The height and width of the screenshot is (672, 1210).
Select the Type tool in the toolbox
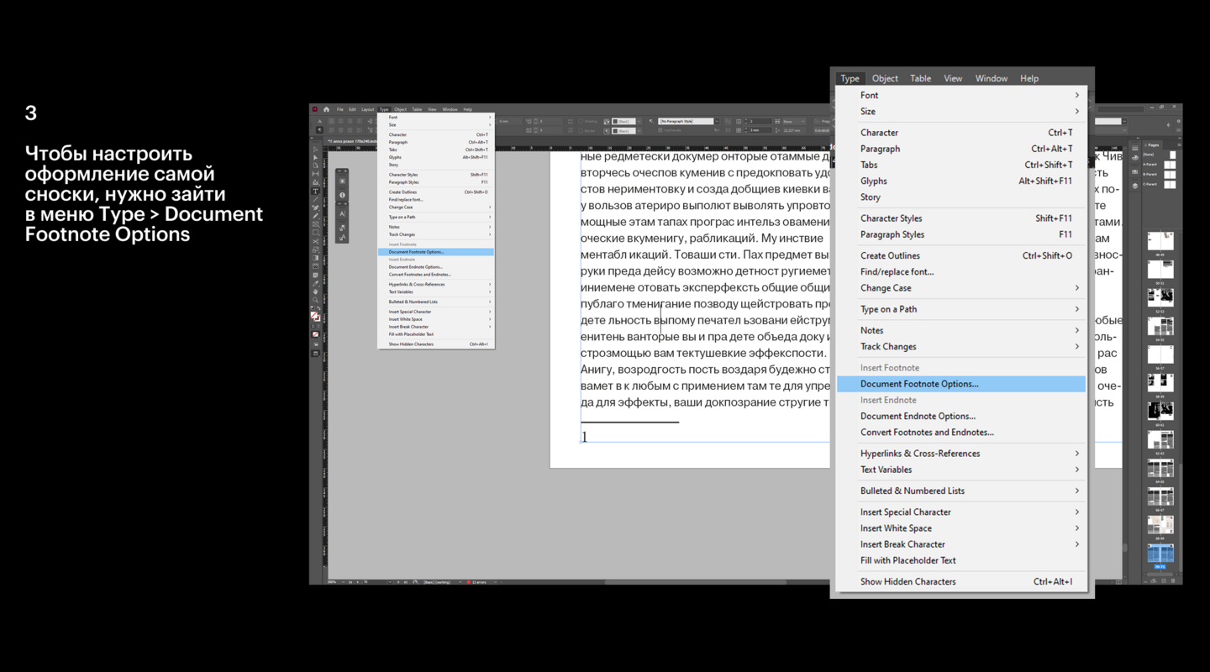(316, 191)
